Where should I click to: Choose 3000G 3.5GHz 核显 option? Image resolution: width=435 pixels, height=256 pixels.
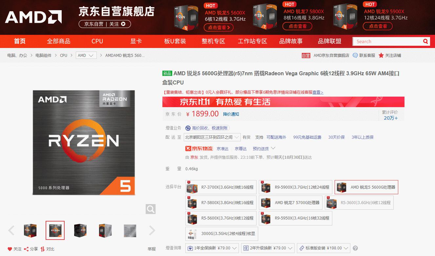point(222,233)
